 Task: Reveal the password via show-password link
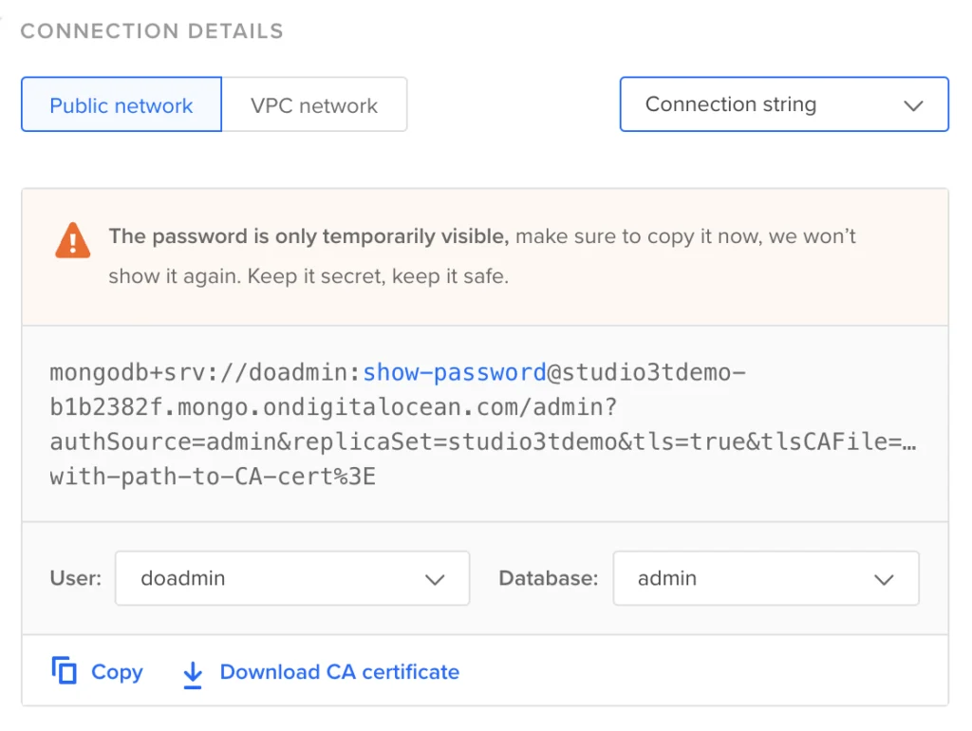(454, 372)
